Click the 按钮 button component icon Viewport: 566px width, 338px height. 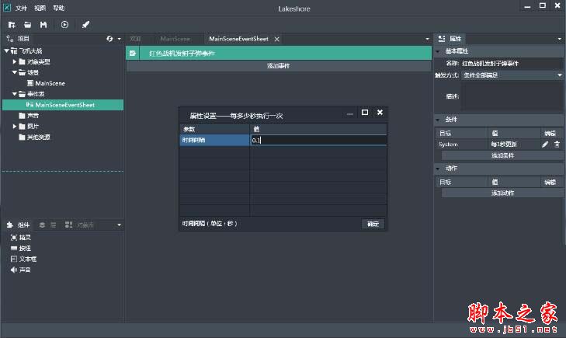click(x=14, y=248)
